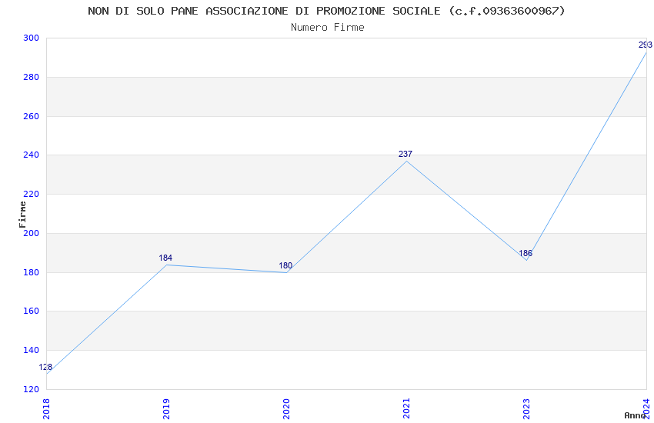Click data label 293 for 2024

[646, 45]
